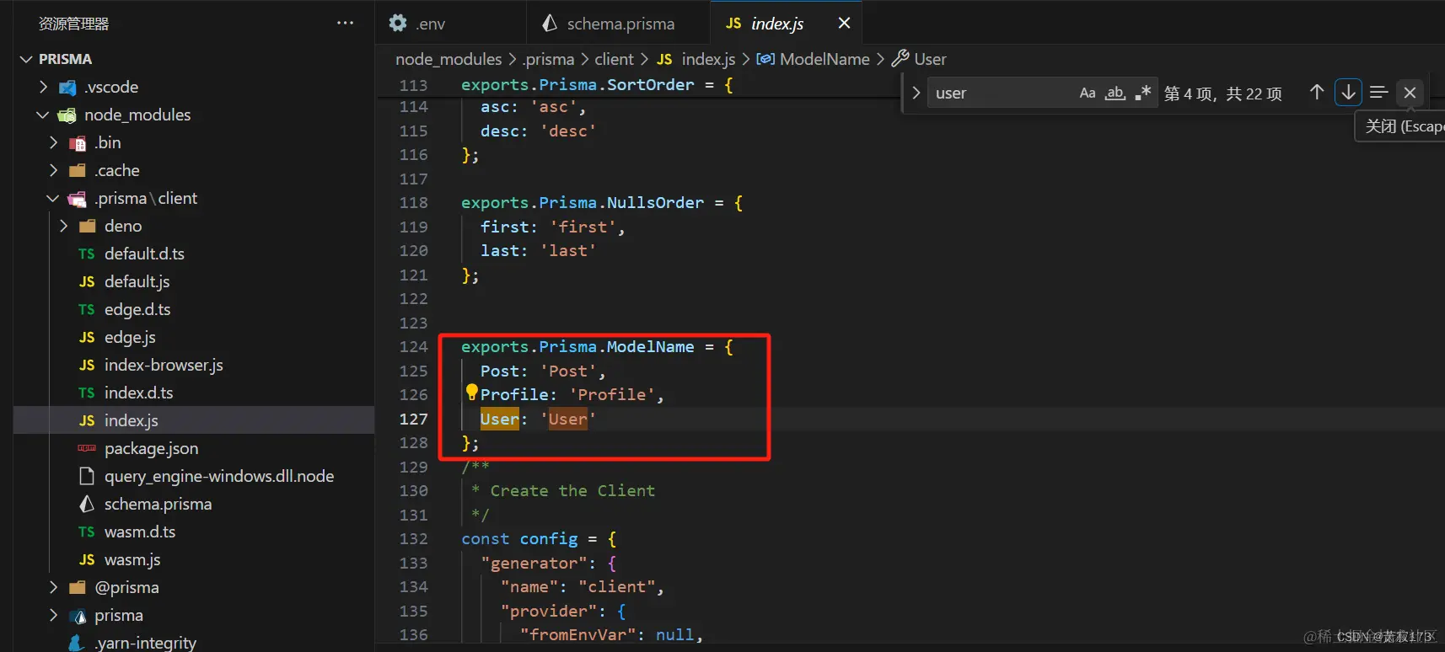Viewport: 1445px width, 652px height.
Task: Click client in the breadcrumb
Action: coord(614,59)
